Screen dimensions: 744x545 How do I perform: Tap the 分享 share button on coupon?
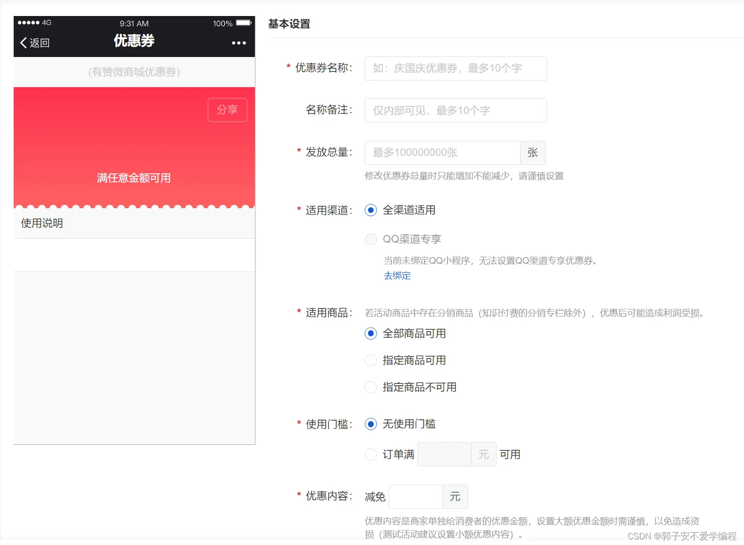pos(228,110)
